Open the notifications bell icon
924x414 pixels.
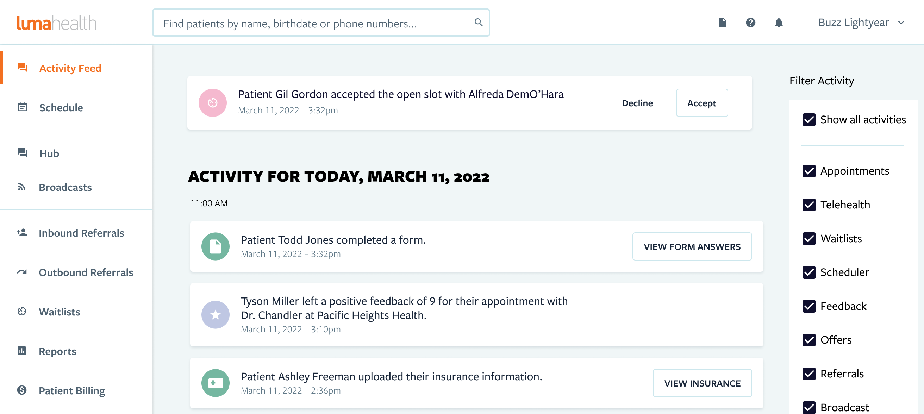pyautogui.click(x=778, y=23)
